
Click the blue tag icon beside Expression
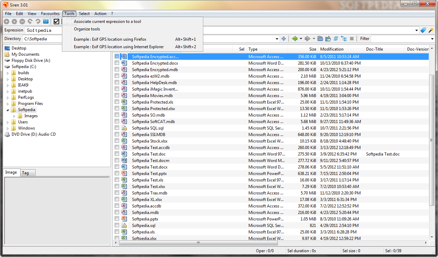[x=423, y=30]
